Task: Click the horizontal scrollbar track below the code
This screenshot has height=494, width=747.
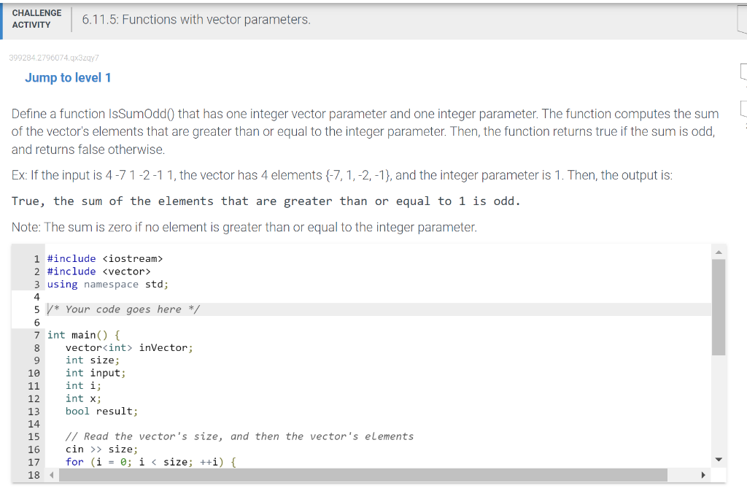Action: point(365,474)
